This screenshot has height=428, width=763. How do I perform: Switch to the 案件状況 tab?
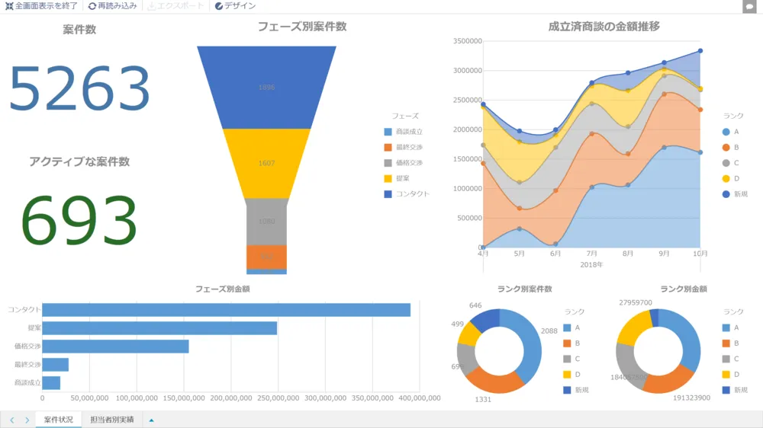[x=59, y=420]
